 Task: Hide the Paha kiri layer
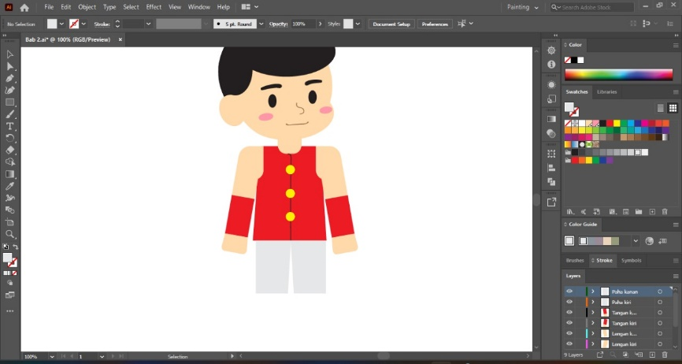569,302
